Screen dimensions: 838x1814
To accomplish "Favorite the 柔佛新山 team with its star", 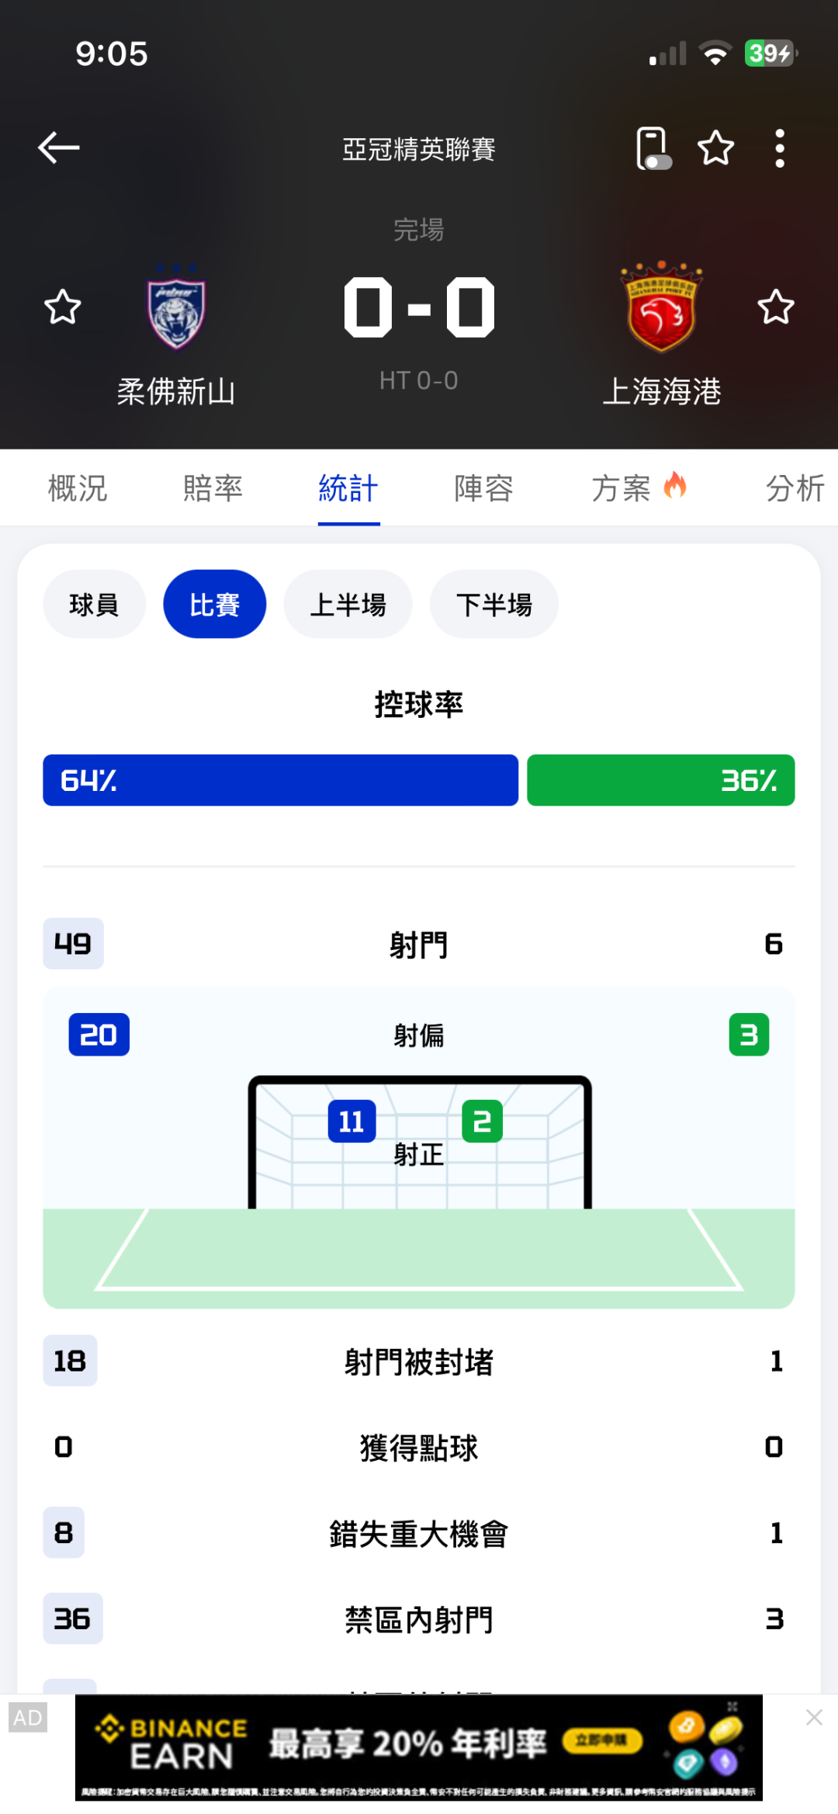I will (x=63, y=307).
